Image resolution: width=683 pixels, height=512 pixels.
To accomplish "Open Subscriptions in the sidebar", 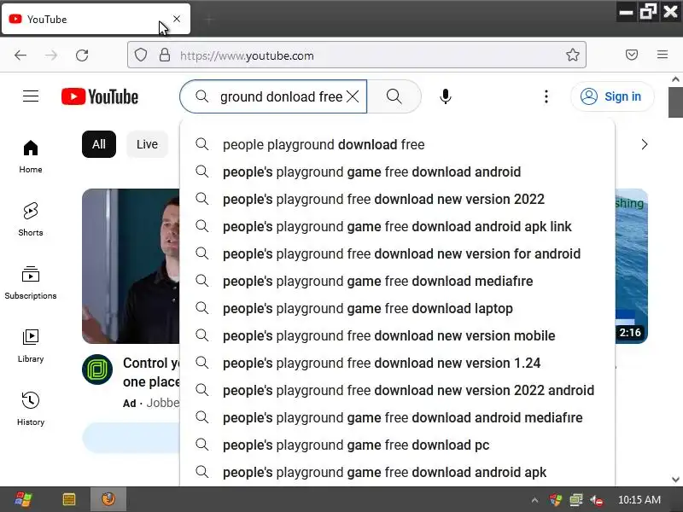I will pyautogui.click(x=31, y=282).
